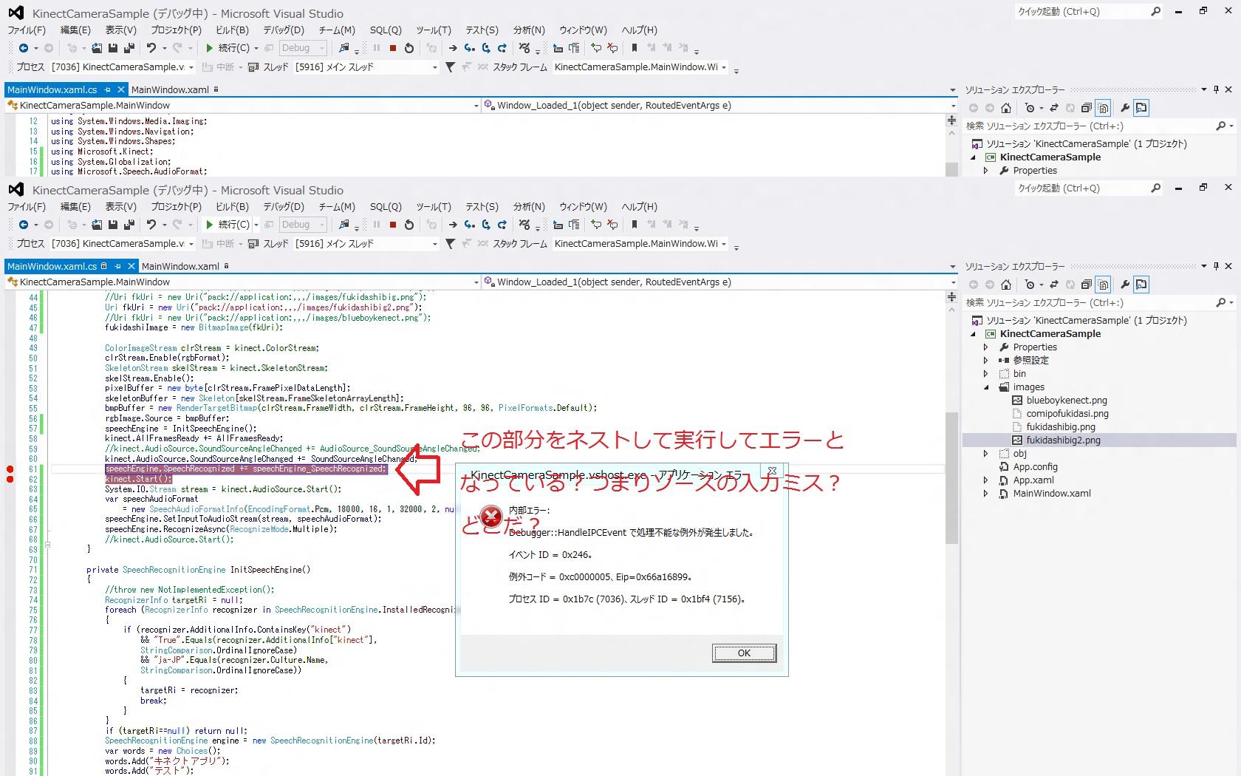Toggle Preview Selected Items in lower Solution Explorer
1241x776 pixels.
coord(1141,285)
